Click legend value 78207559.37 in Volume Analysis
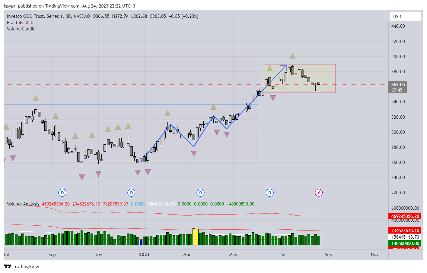This screenshot has height=273, width=427. (116, 204)
